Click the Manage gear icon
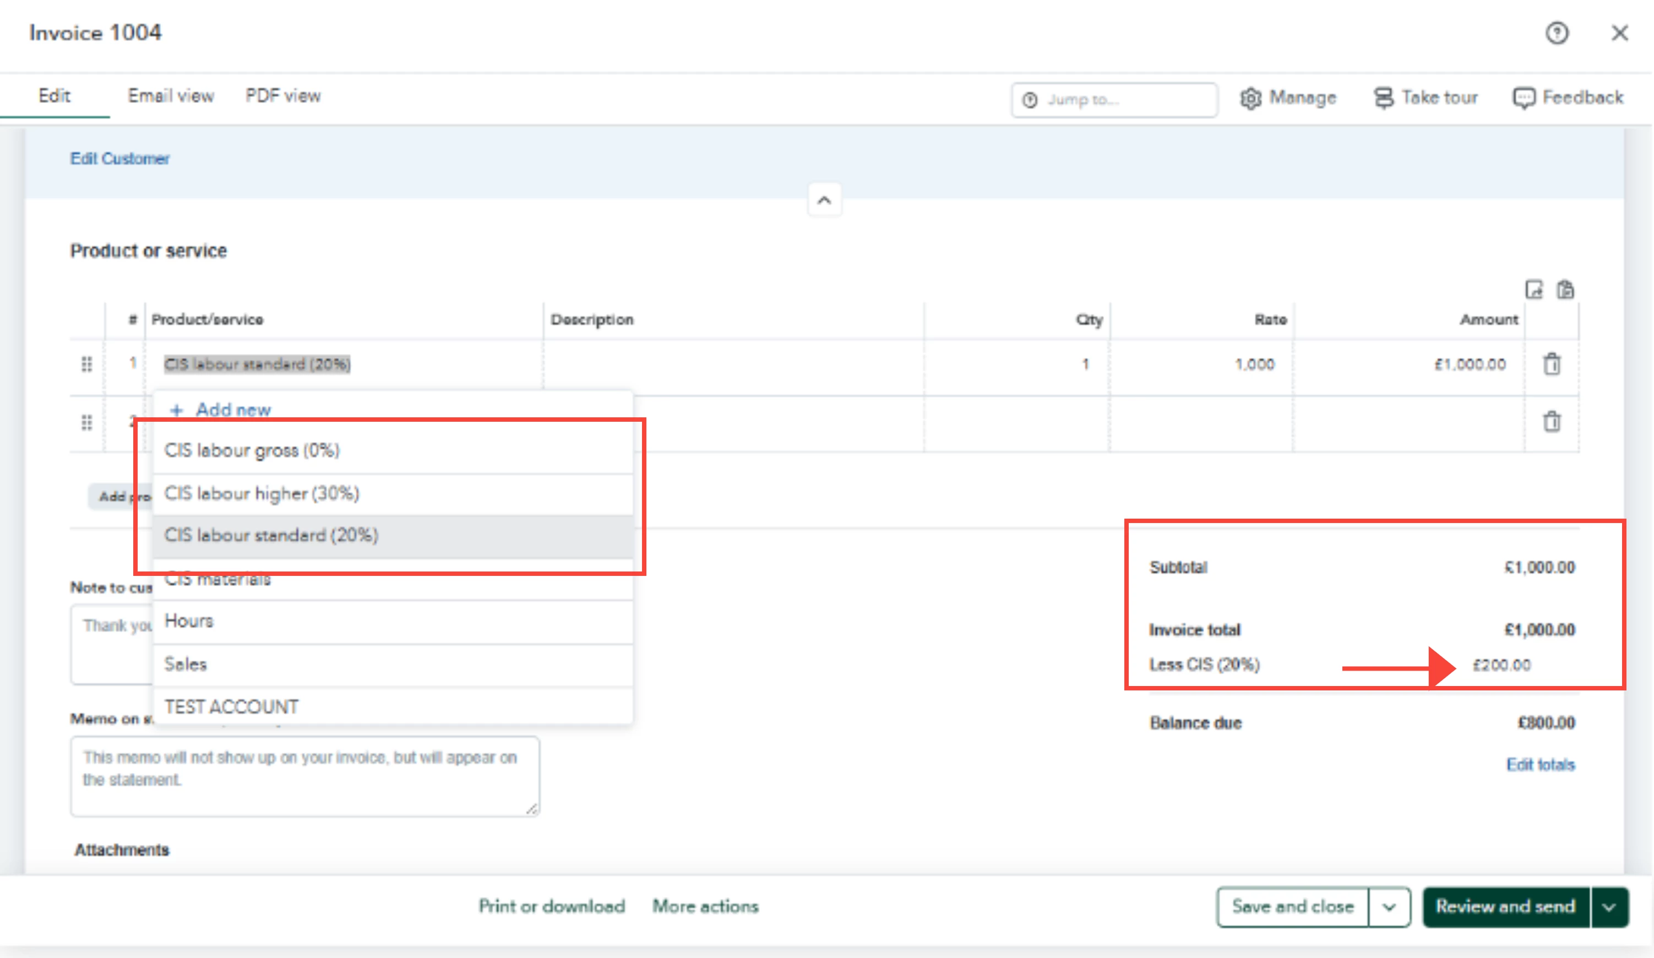Screen dimensions: 1654x958 pyautogui.click(x=1250, y=99)
